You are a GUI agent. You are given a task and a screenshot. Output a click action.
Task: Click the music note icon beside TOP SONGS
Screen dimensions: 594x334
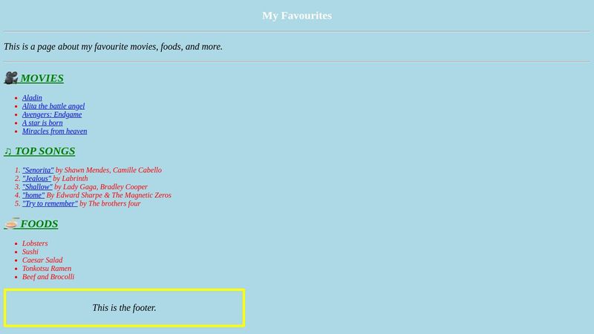(x=8, y=151)
